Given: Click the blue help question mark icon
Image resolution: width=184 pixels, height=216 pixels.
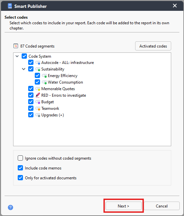Looking at the screenshot, I should click(x=10, y=207).
